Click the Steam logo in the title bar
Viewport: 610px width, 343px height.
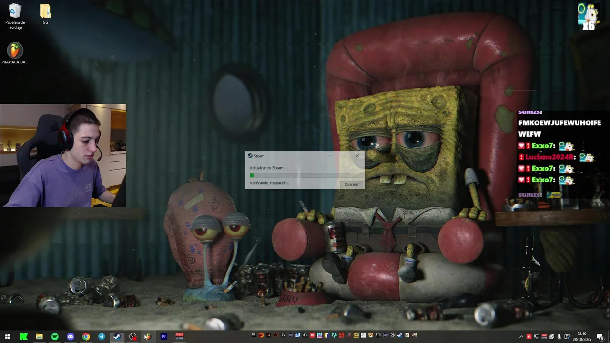[x=250, y=156]
